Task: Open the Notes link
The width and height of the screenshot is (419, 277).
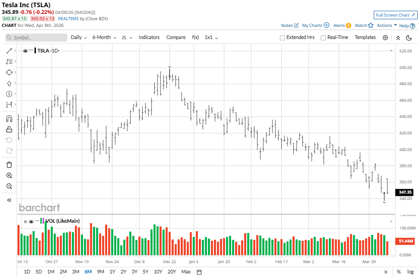Action: (x=287, y=26)
